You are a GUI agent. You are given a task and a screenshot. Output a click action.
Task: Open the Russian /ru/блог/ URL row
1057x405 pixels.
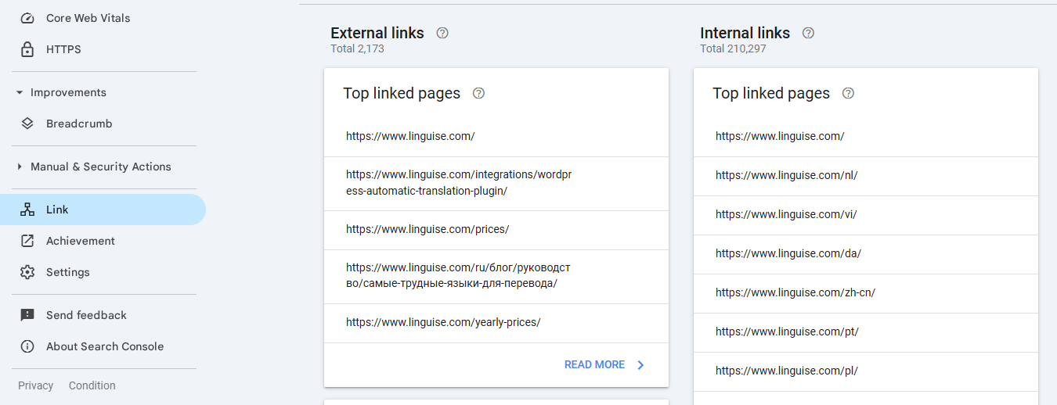pos(496,276)
